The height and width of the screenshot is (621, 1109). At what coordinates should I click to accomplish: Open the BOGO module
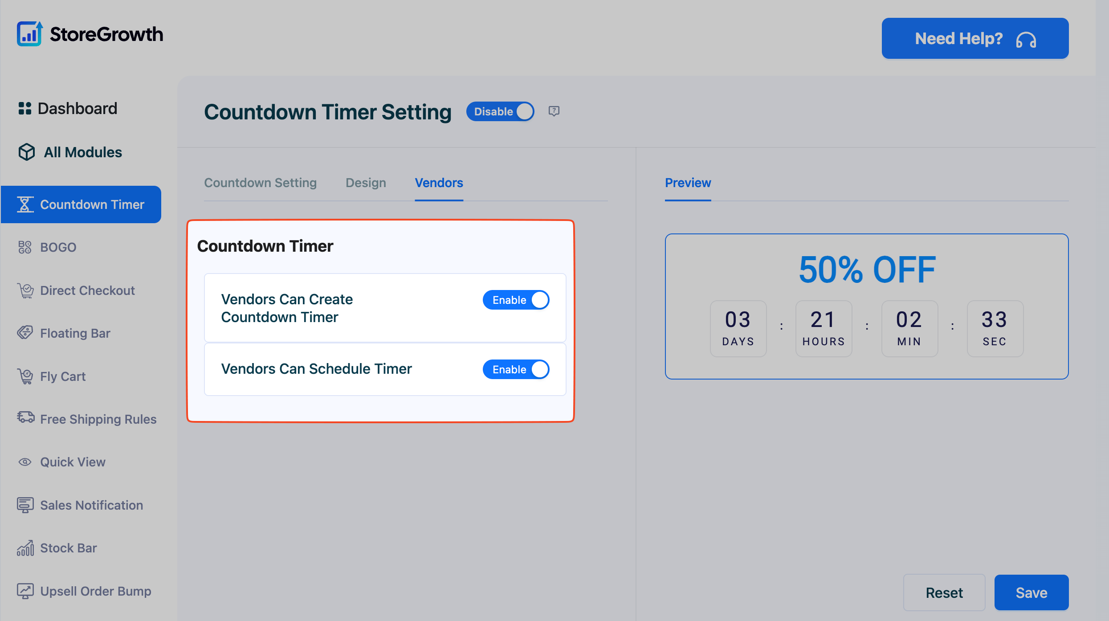tap(58, 247)
